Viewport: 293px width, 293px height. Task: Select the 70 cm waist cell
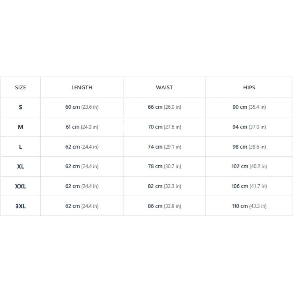coord(164,127)
